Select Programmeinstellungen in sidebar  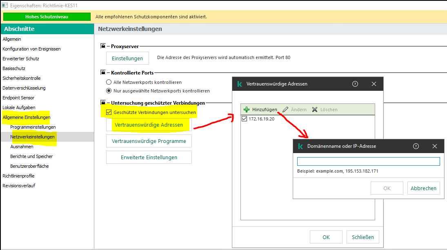pos(33,127)
